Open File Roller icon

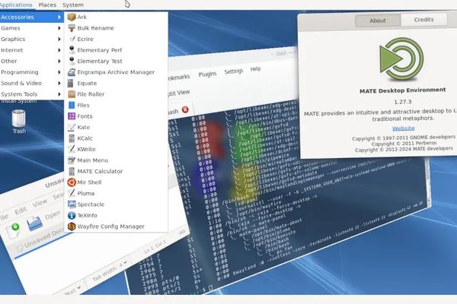click(x=72, y=94)
